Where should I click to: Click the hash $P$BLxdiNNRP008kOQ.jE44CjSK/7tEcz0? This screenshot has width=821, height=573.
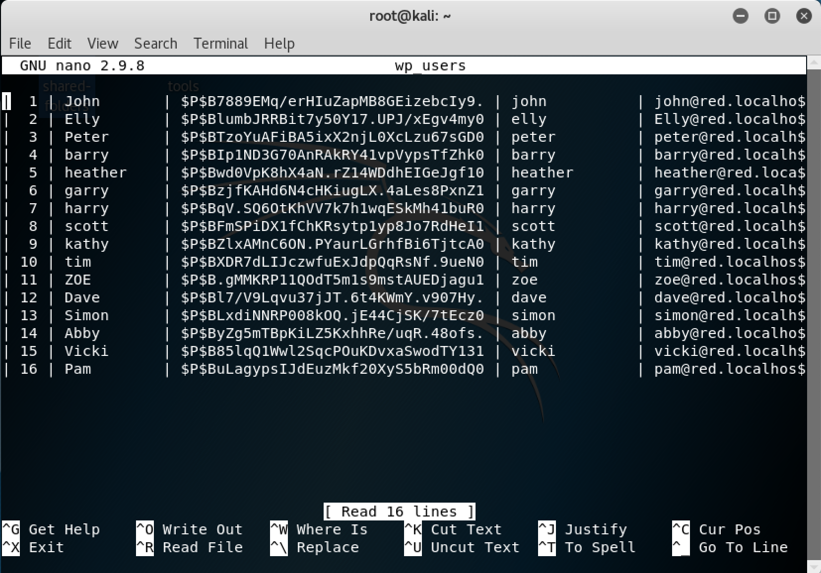333,316
